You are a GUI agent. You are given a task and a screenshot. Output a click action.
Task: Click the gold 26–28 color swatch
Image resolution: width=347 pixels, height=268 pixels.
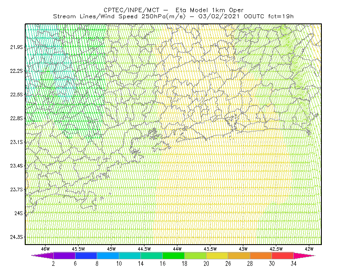point(239,255)
